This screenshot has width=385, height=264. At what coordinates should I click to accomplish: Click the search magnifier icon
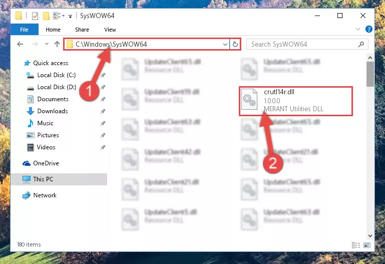tap(361, 44)
